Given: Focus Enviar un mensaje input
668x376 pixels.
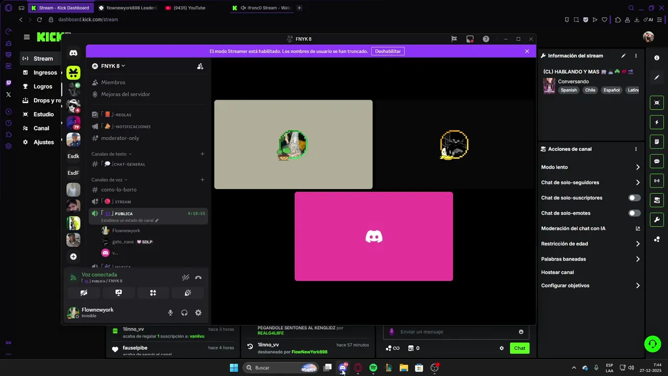Looking at the screenshot, I should (456, 332).
